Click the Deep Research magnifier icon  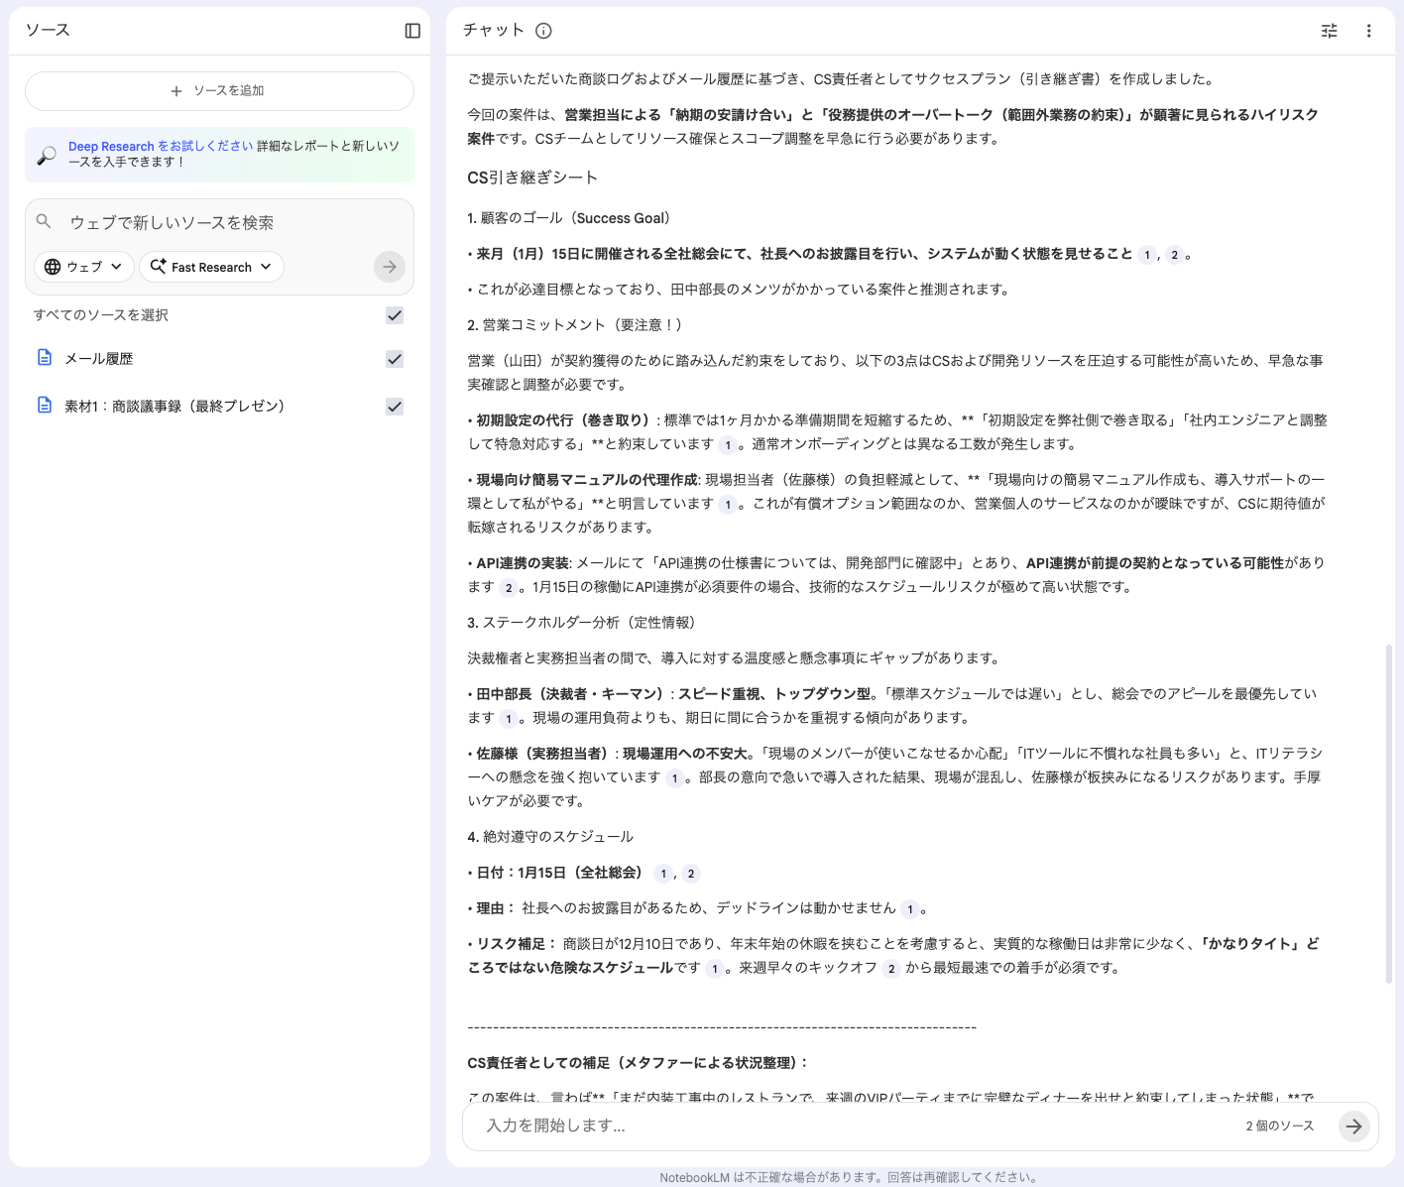pyautogui.click(x=44, y=155)
